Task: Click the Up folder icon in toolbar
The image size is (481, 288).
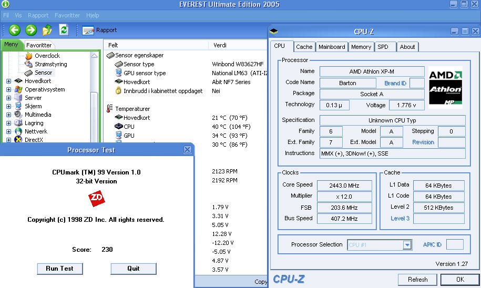Action: 47,30
